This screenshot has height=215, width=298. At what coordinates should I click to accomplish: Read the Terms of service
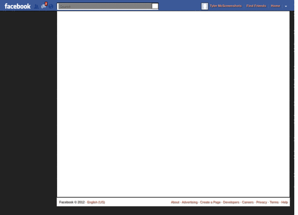pos(273,202)
